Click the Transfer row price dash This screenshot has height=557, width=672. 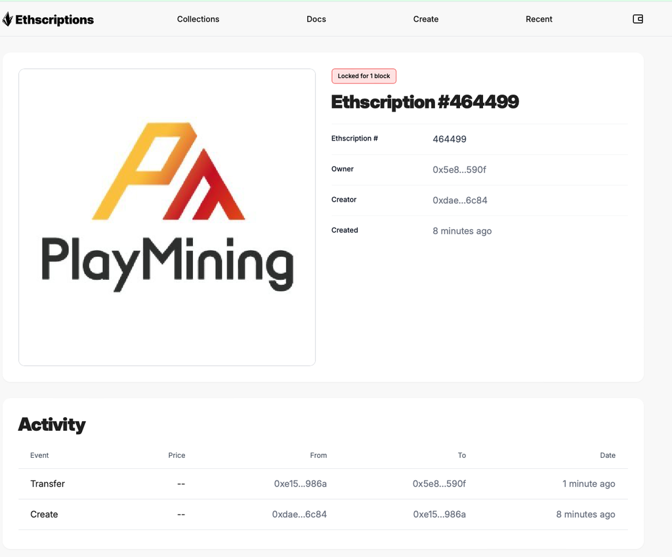point(181,484)
